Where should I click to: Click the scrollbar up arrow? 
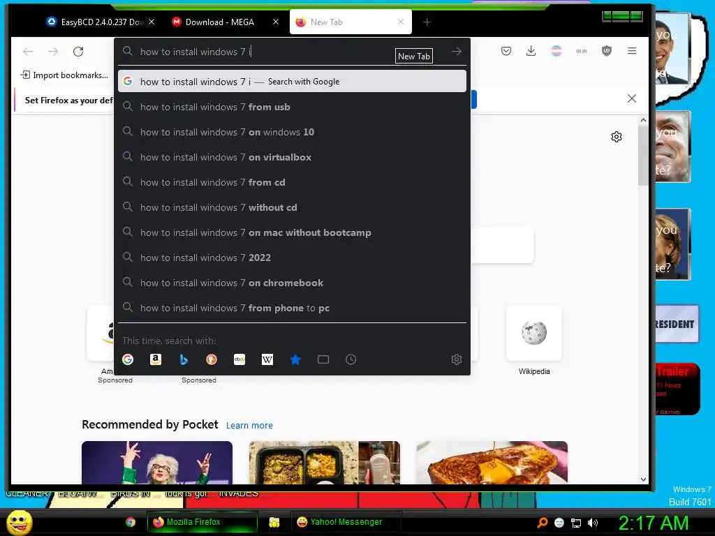click(643, 120)
